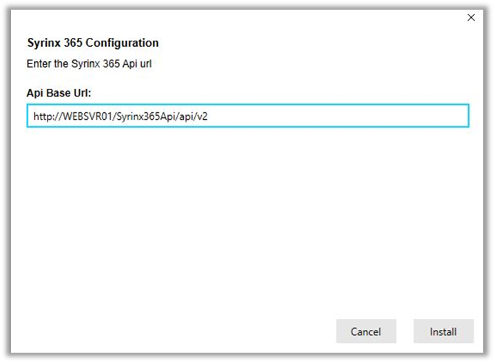The height and width of the screenshot is (363, 495).
Task: Click the 'Syrinx 365 Configuration' heading
Action: coord(92,43)
